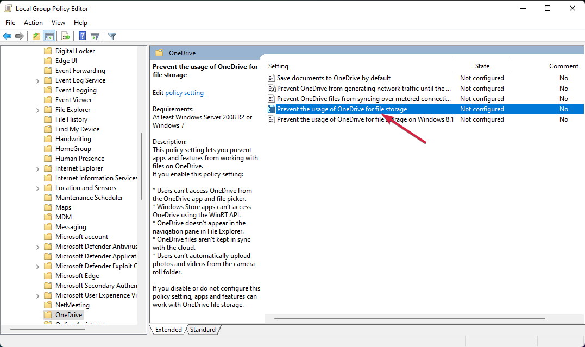Viewport: 585px width, 347px height.
Task: Click the OneDrive tree folder icon
Action: coord(48,314)
